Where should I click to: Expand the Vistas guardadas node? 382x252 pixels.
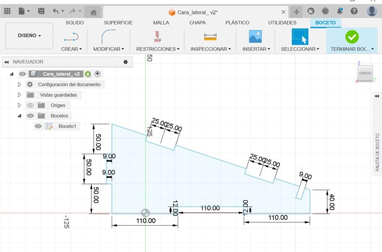(x=19, y=95)
